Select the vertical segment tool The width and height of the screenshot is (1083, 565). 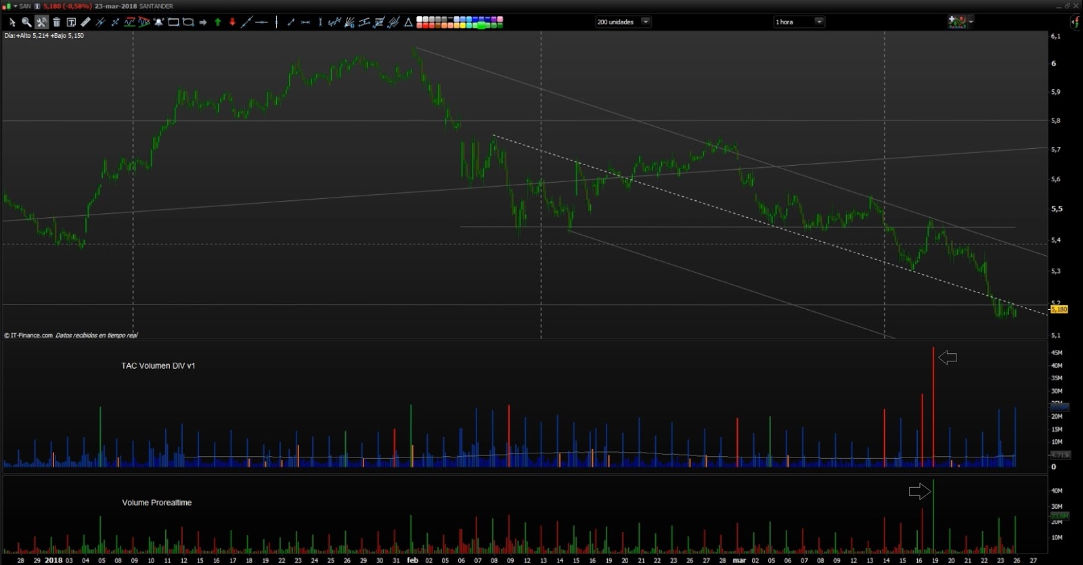tap(320, 22)
